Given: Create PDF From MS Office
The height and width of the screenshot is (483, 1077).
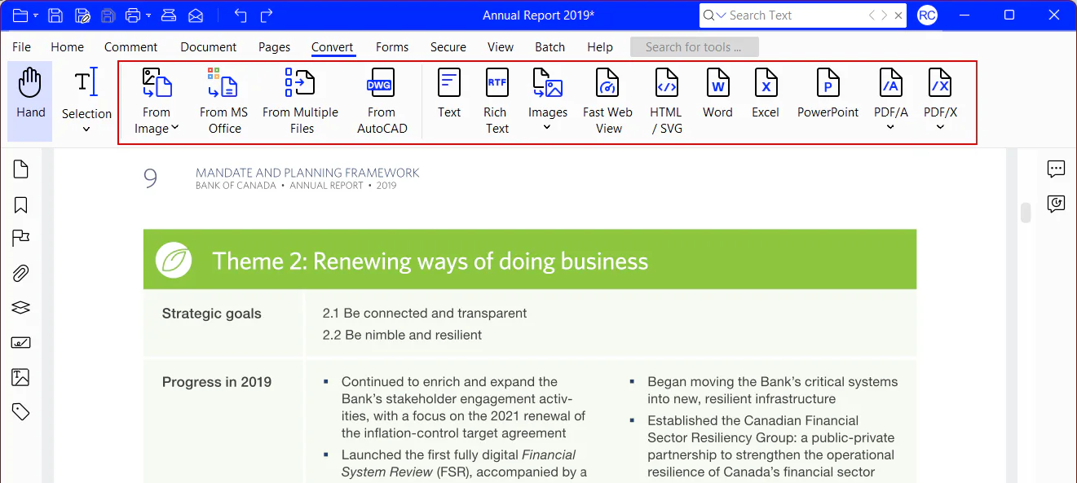Looking at the screenshot, I should tap(223, 101).
